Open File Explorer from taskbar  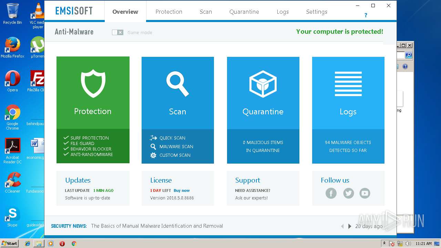[x=39, y=244]
